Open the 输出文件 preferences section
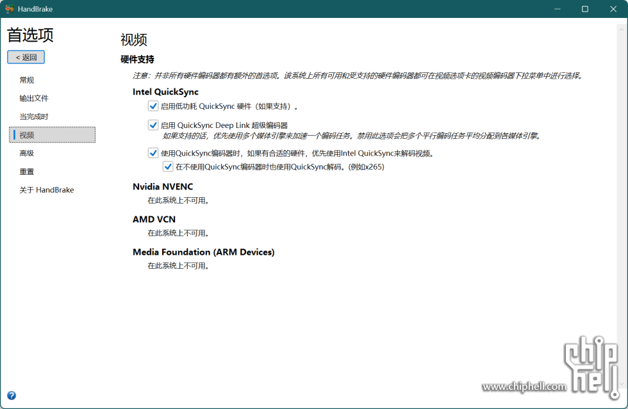Viewport: 628px width, 409px height. (x=34, y=99)
